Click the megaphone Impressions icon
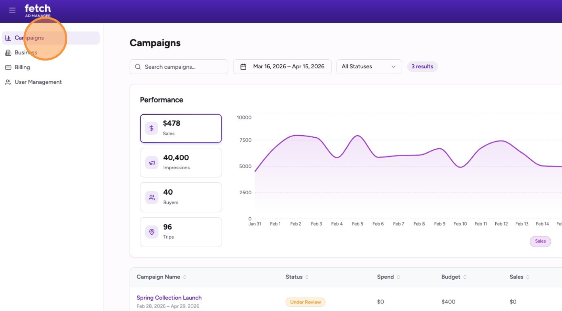 151,163
